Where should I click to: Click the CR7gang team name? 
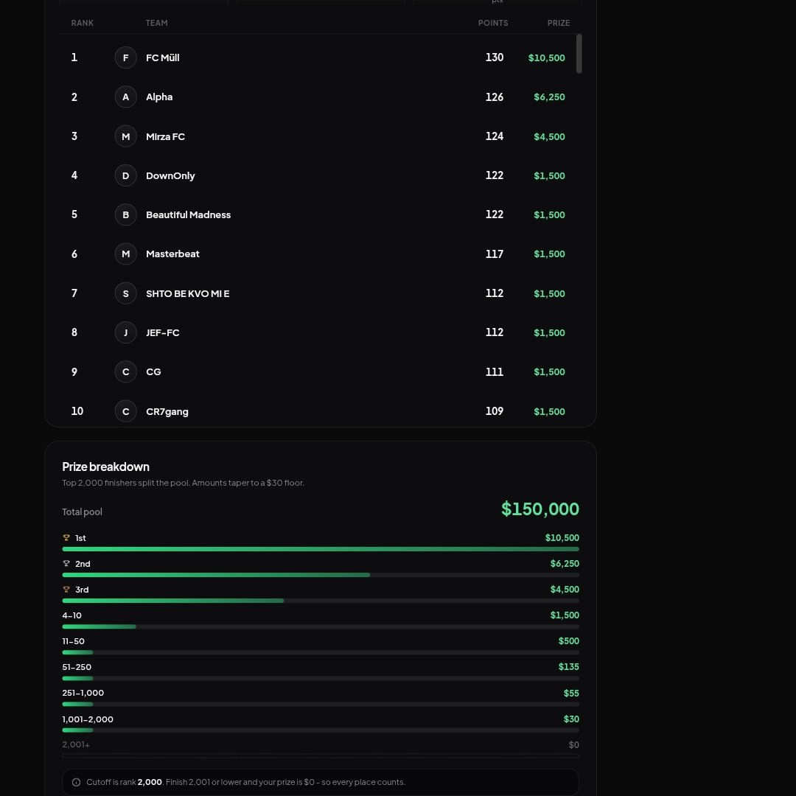(x=167, y=412)
